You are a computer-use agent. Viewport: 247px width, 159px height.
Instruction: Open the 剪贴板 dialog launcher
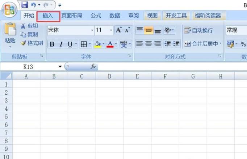pos(42,56)
